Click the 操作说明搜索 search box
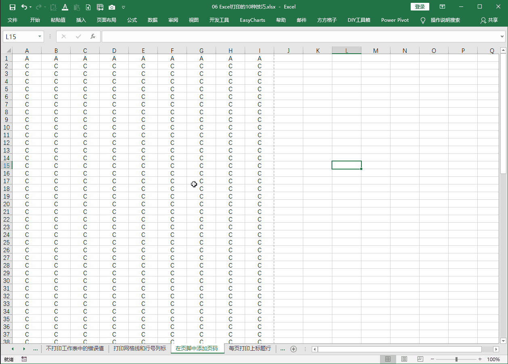The width and height of the screenshot is (508, 364). [x=445, y=20]
